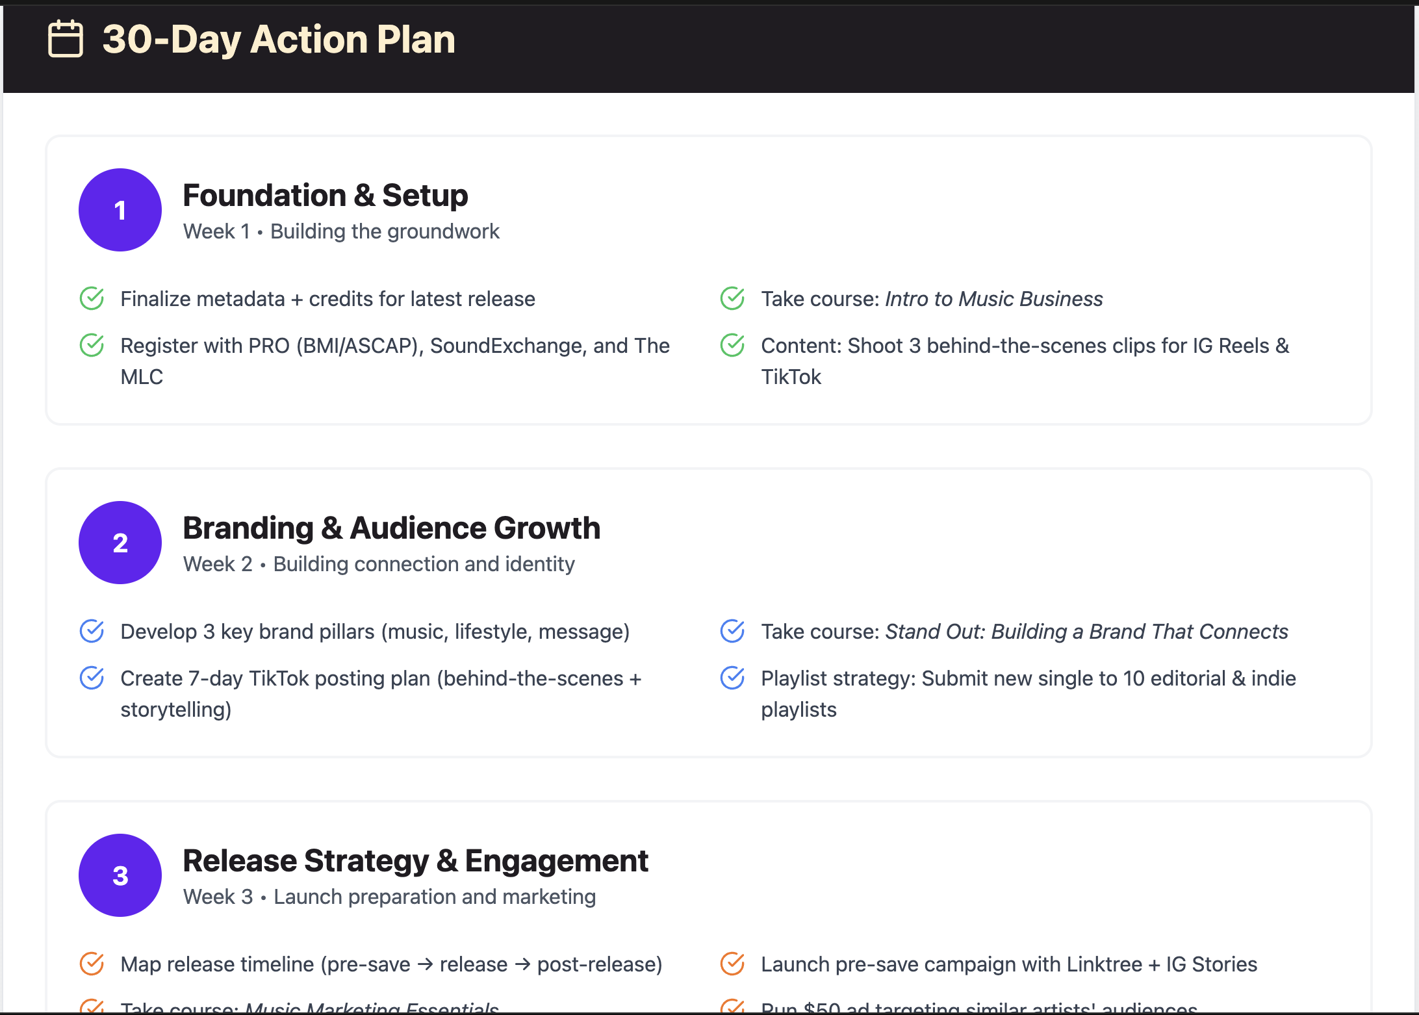This screenshot has height=1015, width=1419.
Task: Click orange check beside Map release timeline
Action: (x=92, y=964)
